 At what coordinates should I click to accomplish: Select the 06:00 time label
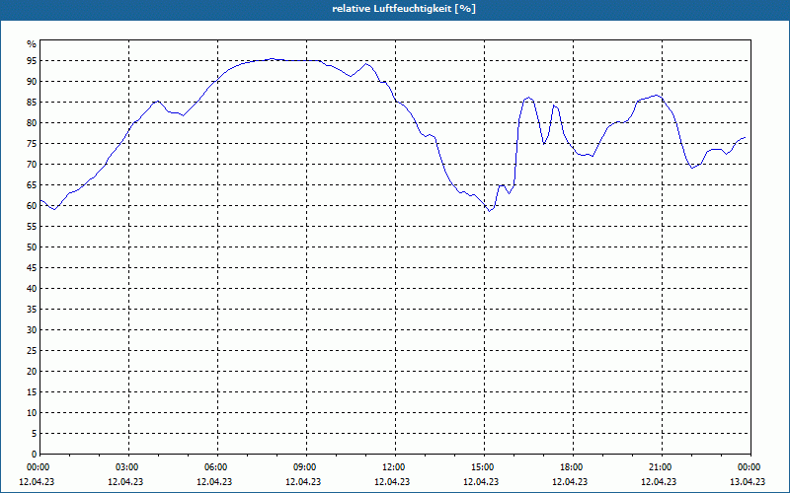[215, 467]
